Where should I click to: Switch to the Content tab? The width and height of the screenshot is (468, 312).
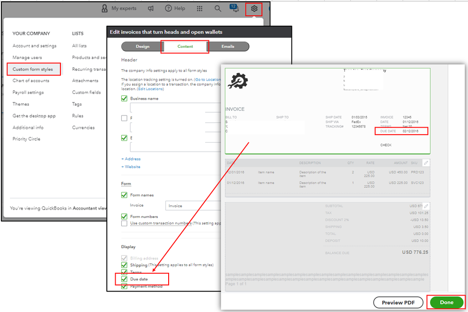pyautogui.click(x=185, y=46)
